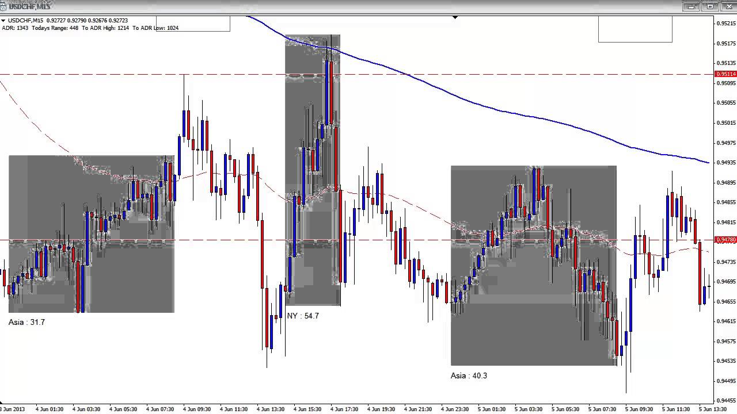
Task: Click the "5 Jun 09:30" time axis label
Action: pyautogui.click(x=639, y=409)
